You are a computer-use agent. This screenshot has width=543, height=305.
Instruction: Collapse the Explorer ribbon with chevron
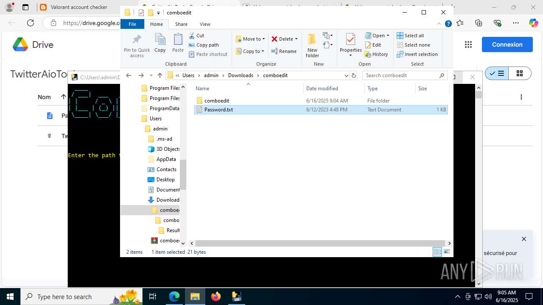pyautogui.click(x=439, y=24)
